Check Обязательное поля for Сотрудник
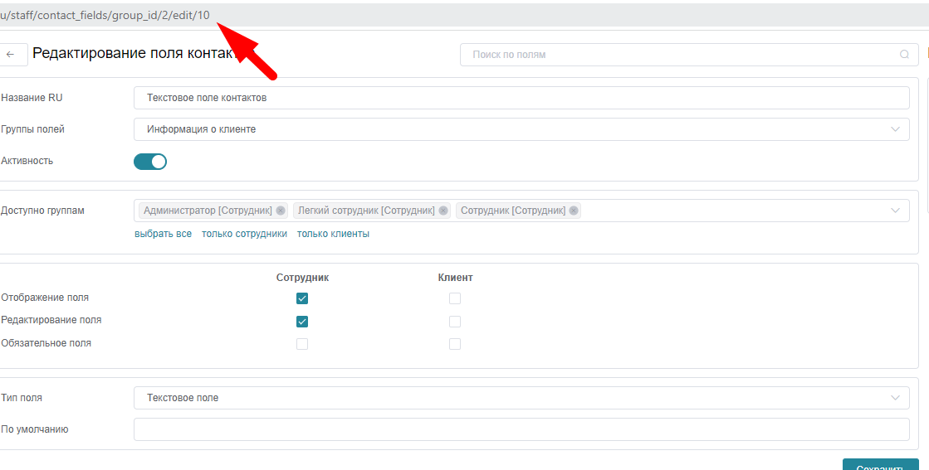 pyautogui.click(x=302, y=344)
